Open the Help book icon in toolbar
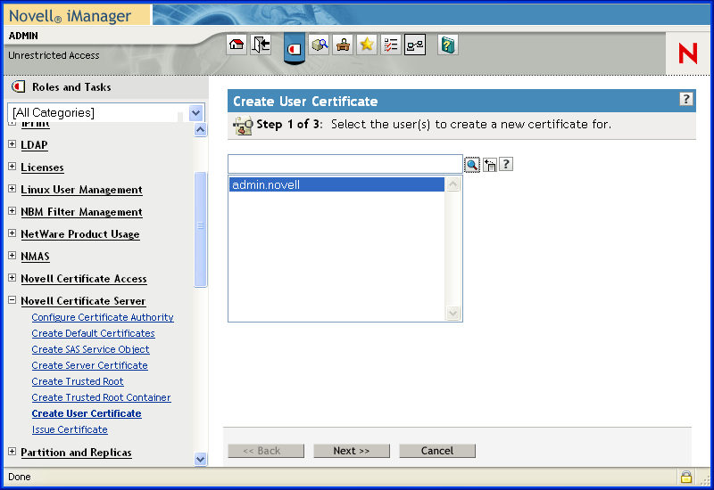Viewport: 714px width, 490px height. pos(448,45)
